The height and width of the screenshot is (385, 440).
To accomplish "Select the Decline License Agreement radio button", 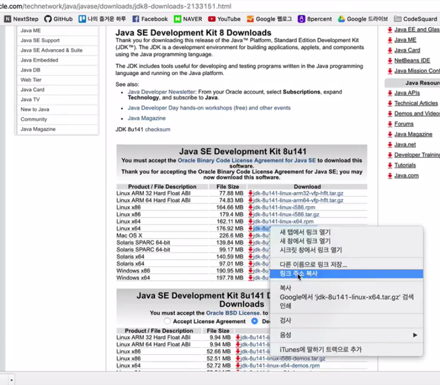I will coord(255,321).
